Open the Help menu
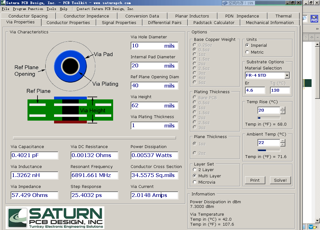 pos(63,9)
